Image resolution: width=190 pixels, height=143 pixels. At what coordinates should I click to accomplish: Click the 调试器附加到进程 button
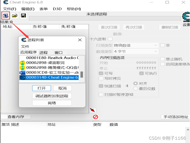(52, 96)
